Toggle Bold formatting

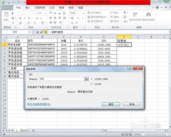[x=20, y=18]
